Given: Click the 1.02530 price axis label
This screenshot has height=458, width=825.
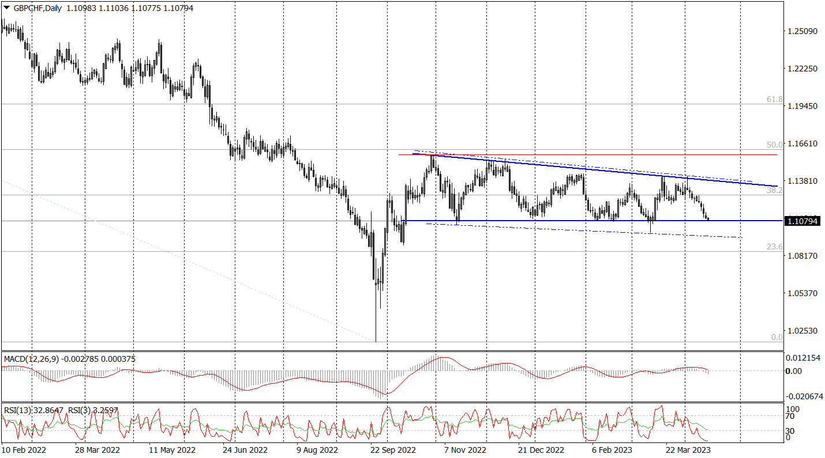Looking at the screenshot, I should (802, 331).
